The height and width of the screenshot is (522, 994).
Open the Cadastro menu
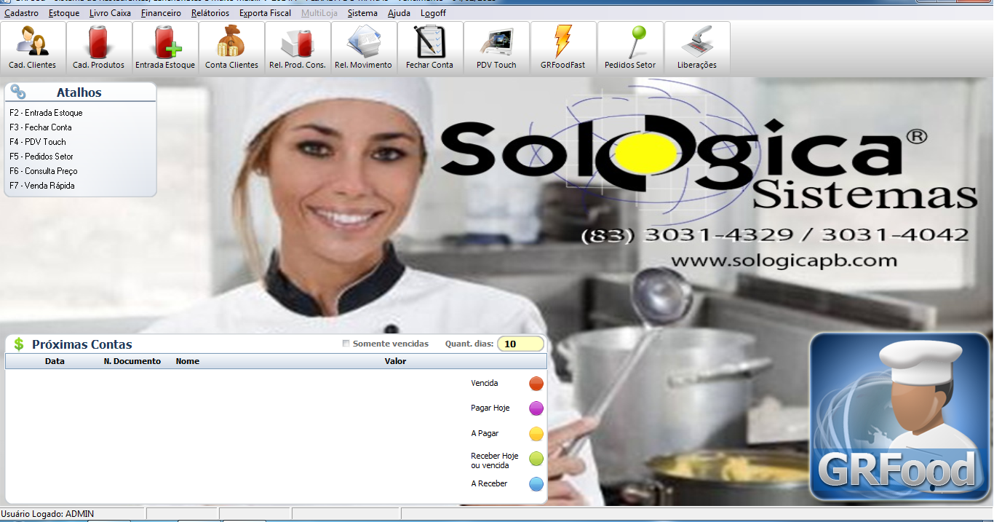point(21,13)
